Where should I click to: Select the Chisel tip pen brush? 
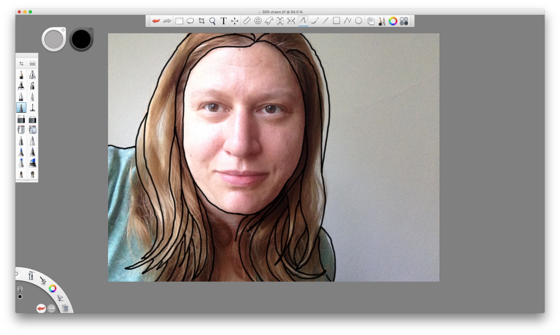[x=32, y=86]
